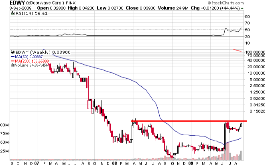Click the green up-arrow after the +44.44% change
This screenshot has width=268, height=165.
point(242,8)
